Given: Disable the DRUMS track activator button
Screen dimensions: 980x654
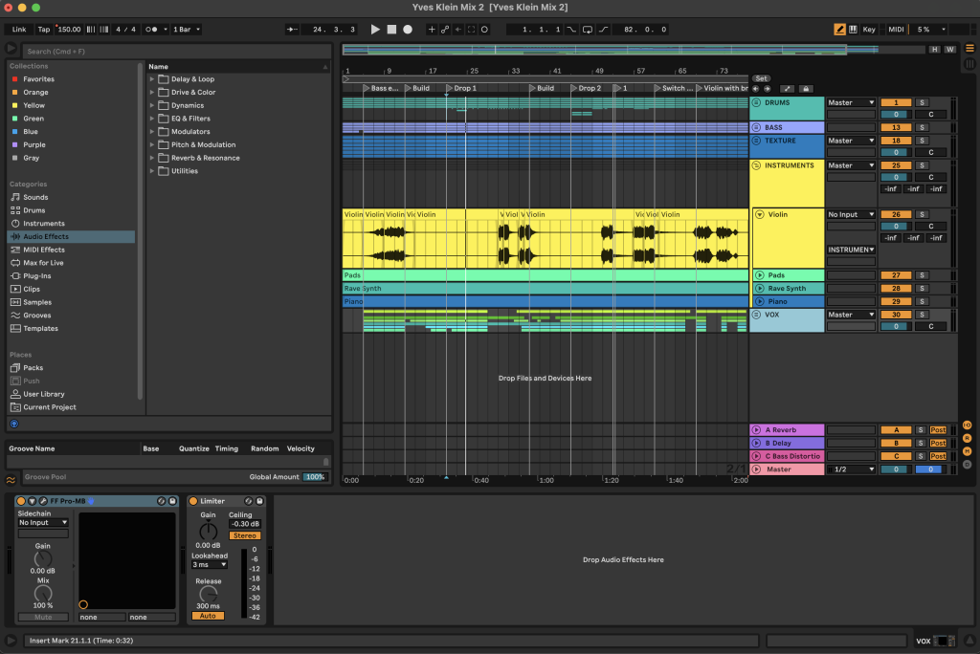Looking at the screenshot, I should click(x=896, y=102).
